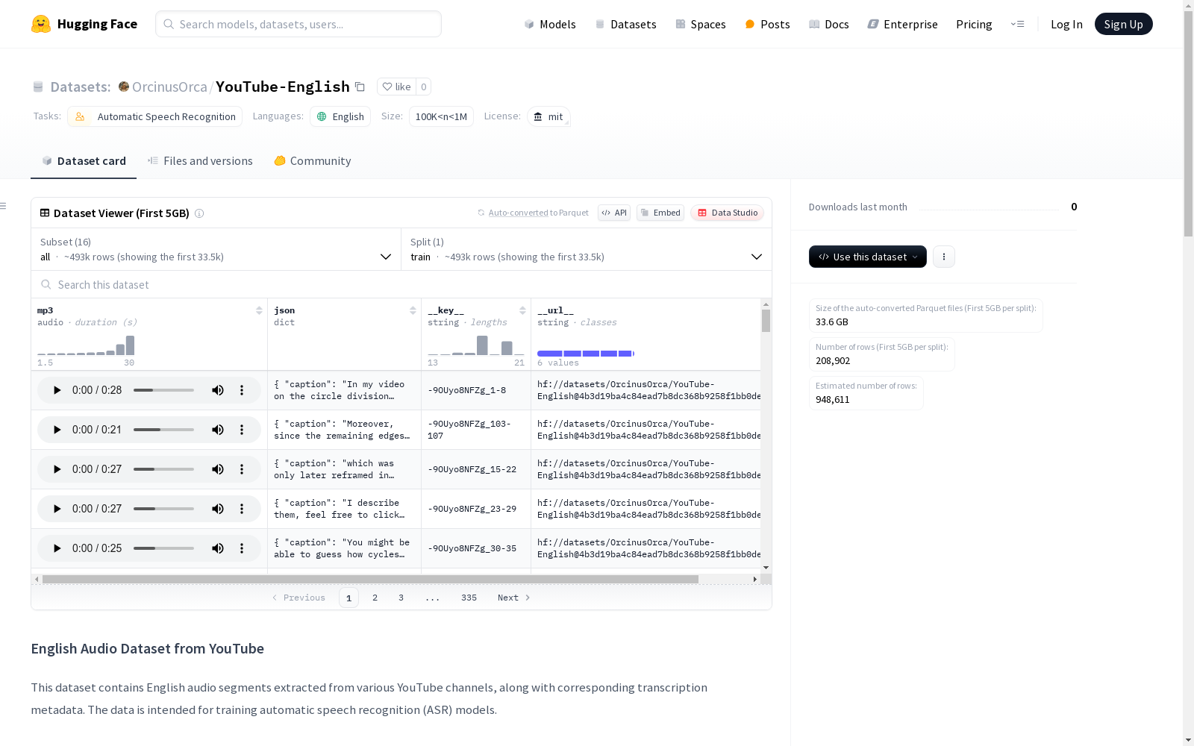The image size is (1194, 746).
Task: Expand the Split dropdown
Action: tap(587, 249)
